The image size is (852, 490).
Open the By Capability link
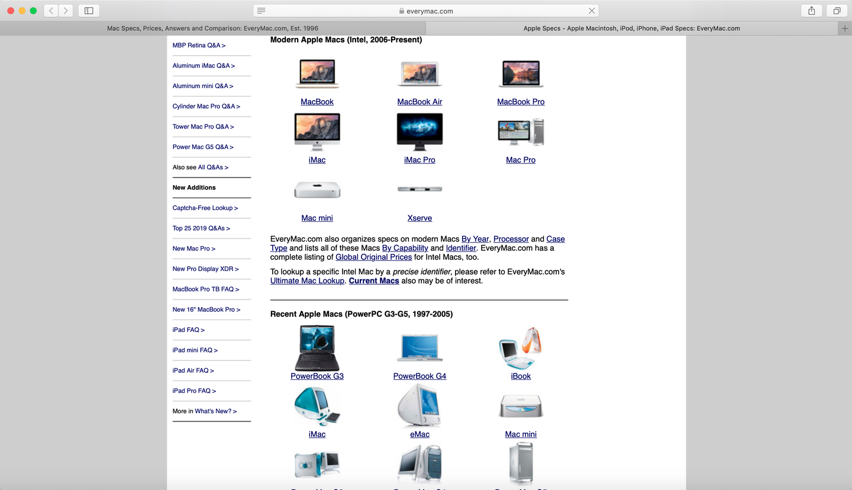(405, 248)
